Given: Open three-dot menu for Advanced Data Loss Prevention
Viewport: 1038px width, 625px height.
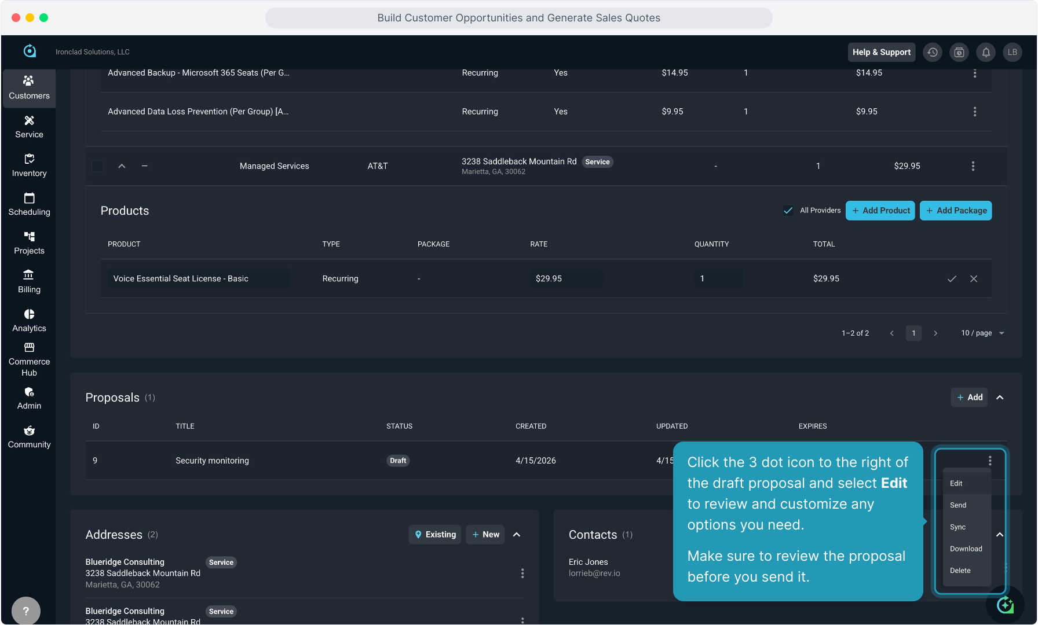Looking at the screenshot, I should pos(975,112).
